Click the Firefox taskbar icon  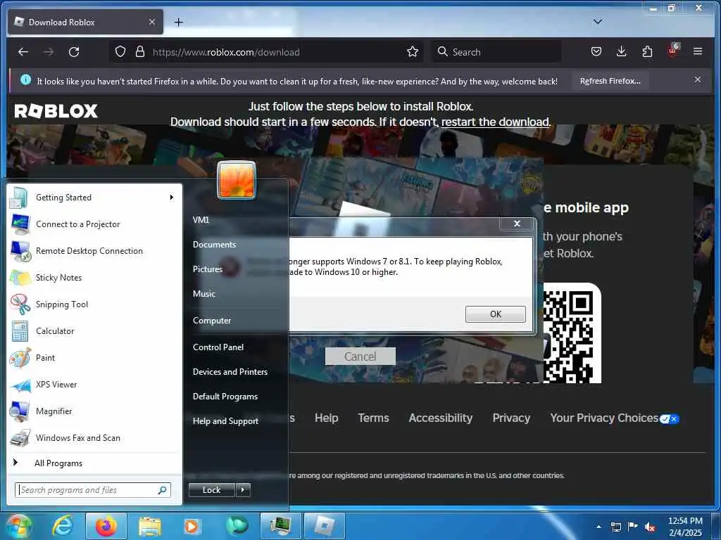pos(106,526)
